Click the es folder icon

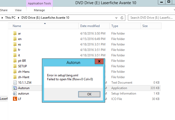pos(15,44)
